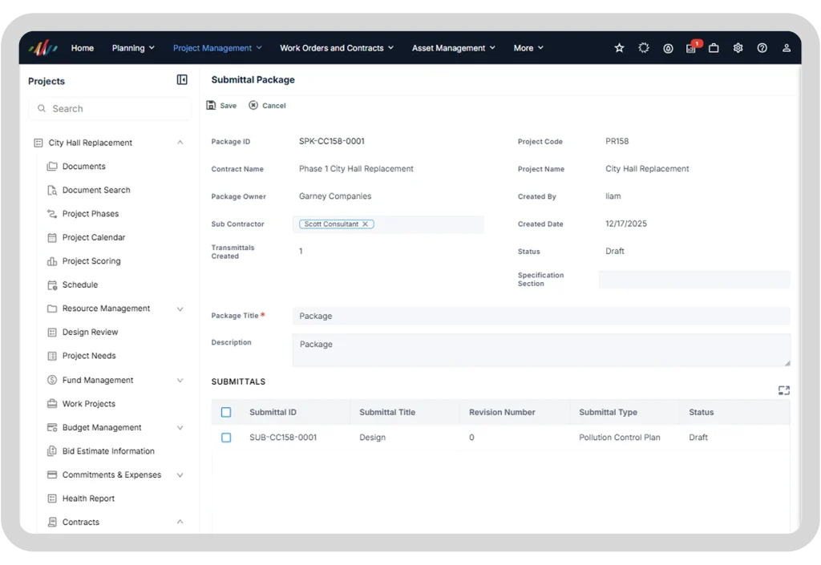
Task: Expand Budget Management chevron
Action: coord(180,427)
